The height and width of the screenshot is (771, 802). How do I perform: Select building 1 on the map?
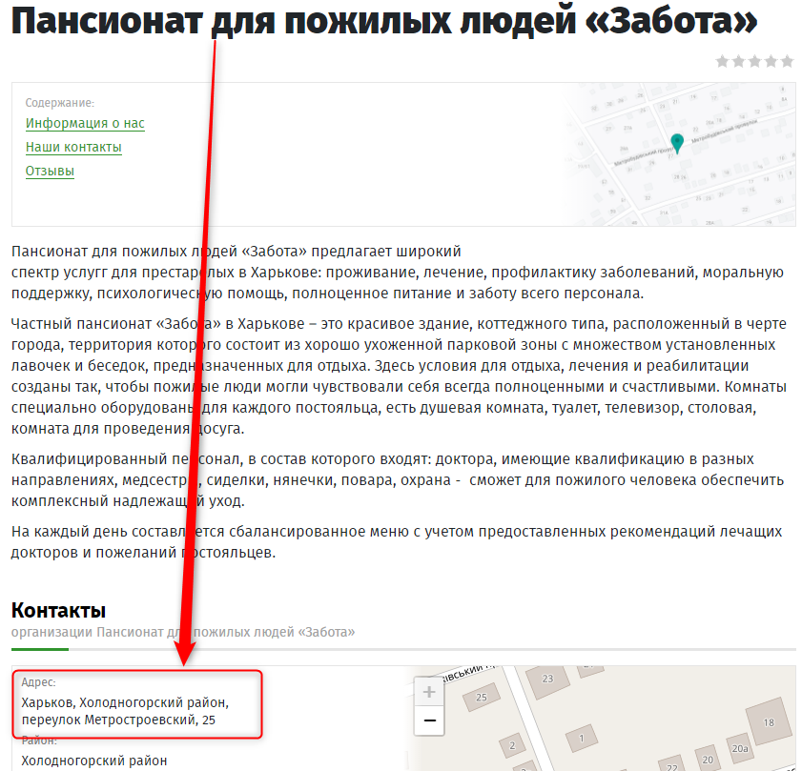[581, 738]
